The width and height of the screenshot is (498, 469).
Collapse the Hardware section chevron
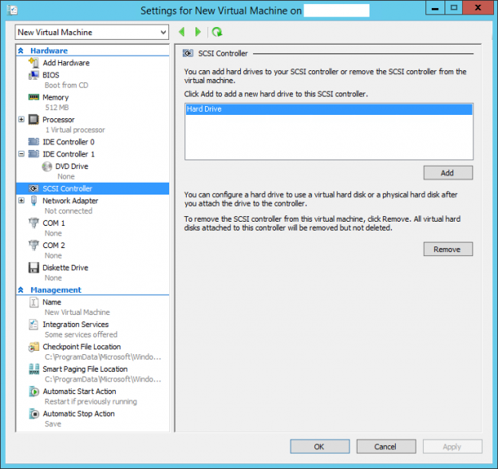[x=21, y=50]
